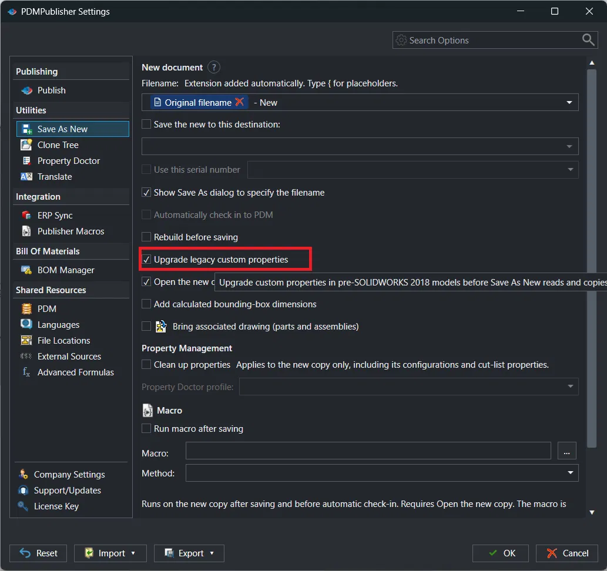Open the save destination dropdown

click(x=569, y=146)
